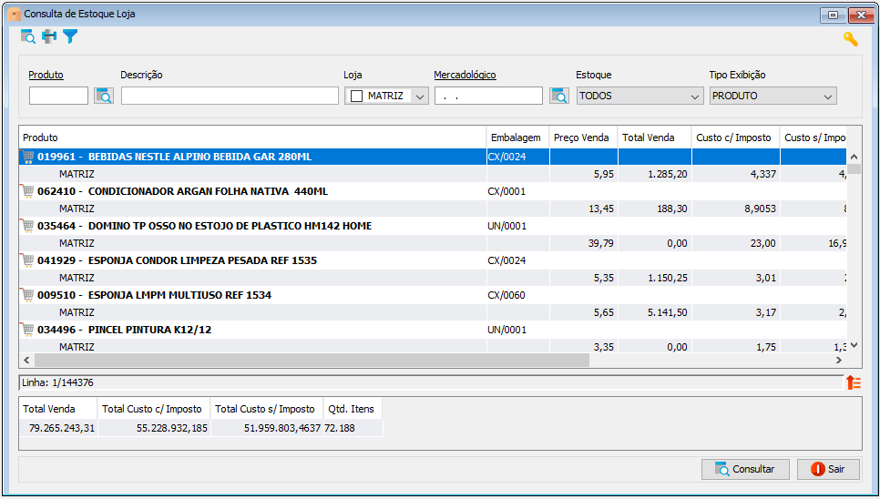Select the DOMINO TP OSSO product row
This screenshot has height=499, width=880.
[433, 226]
